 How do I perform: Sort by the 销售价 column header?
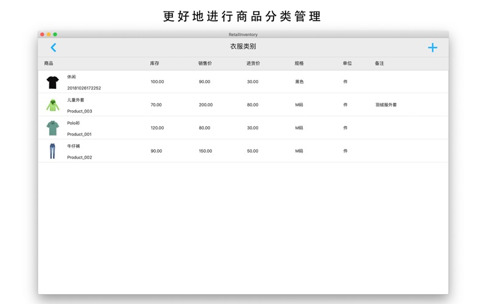(x=205, y=63)
